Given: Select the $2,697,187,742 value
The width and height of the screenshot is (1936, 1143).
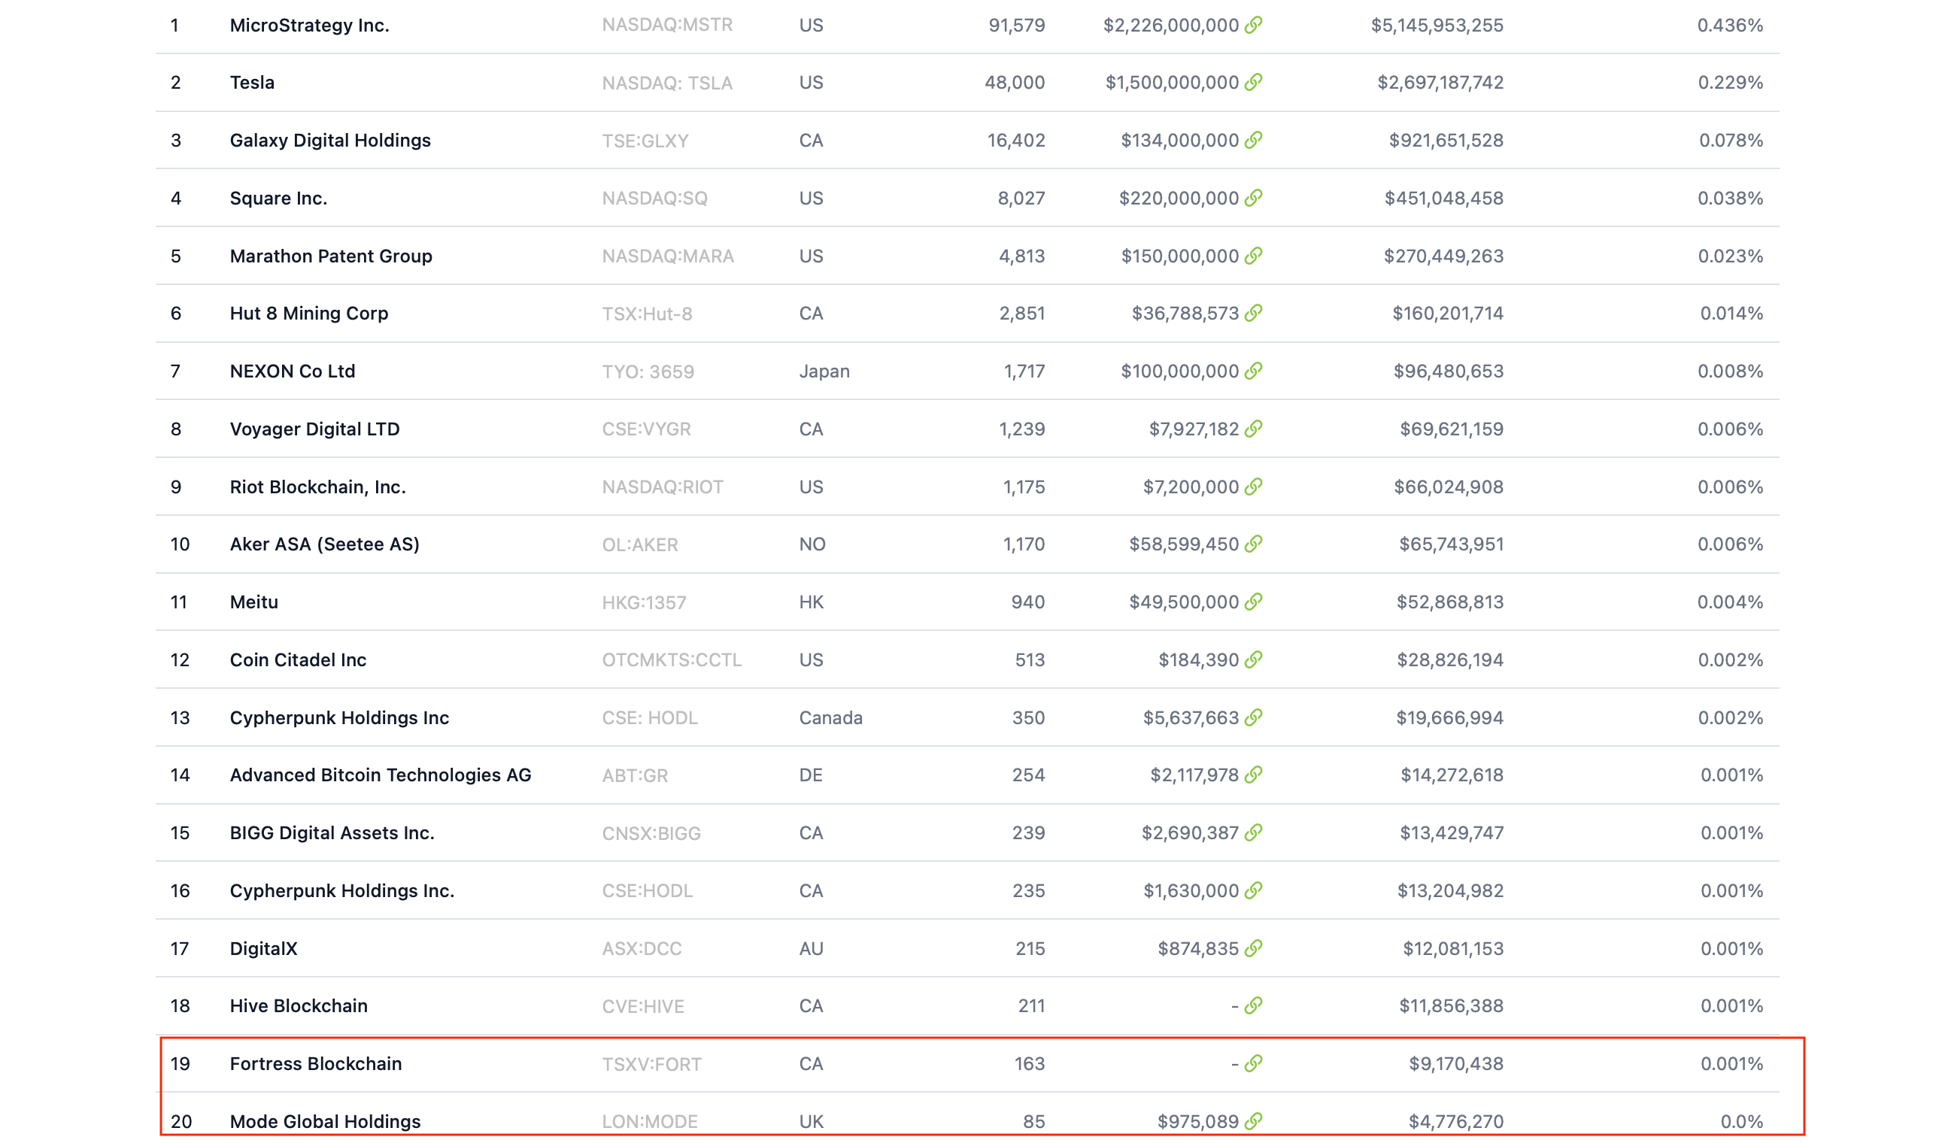Looking at the screenshot, I should point(1440,83).
